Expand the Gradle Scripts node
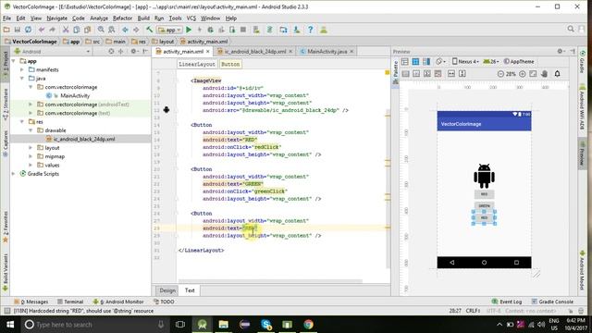The width and height of the screenshot is (592, 333). tap(13, 174)
